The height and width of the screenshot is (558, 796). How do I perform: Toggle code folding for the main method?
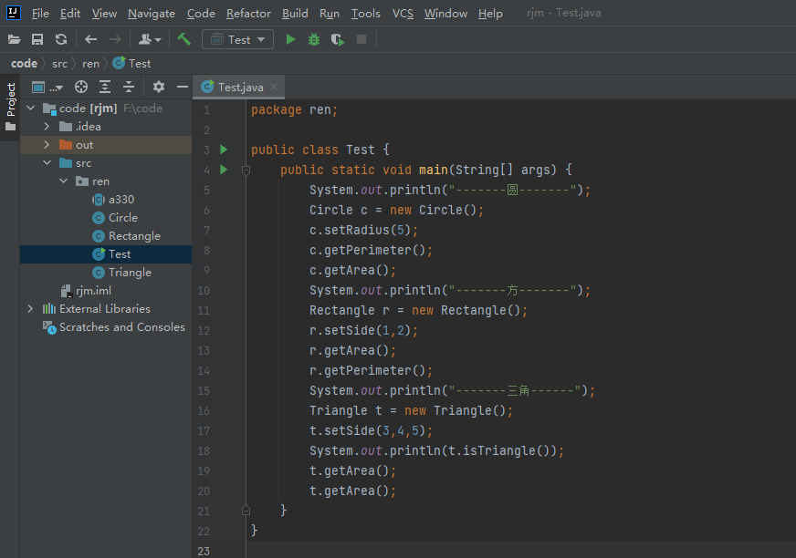pos(246,170)
